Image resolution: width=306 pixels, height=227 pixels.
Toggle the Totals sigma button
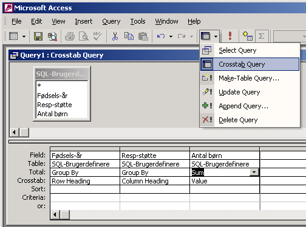262,36
